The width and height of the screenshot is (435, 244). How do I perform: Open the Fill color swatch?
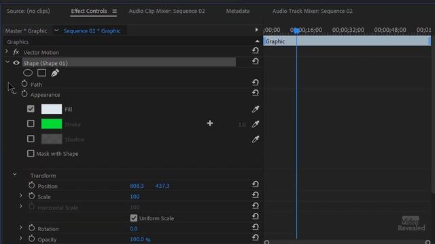52,109
